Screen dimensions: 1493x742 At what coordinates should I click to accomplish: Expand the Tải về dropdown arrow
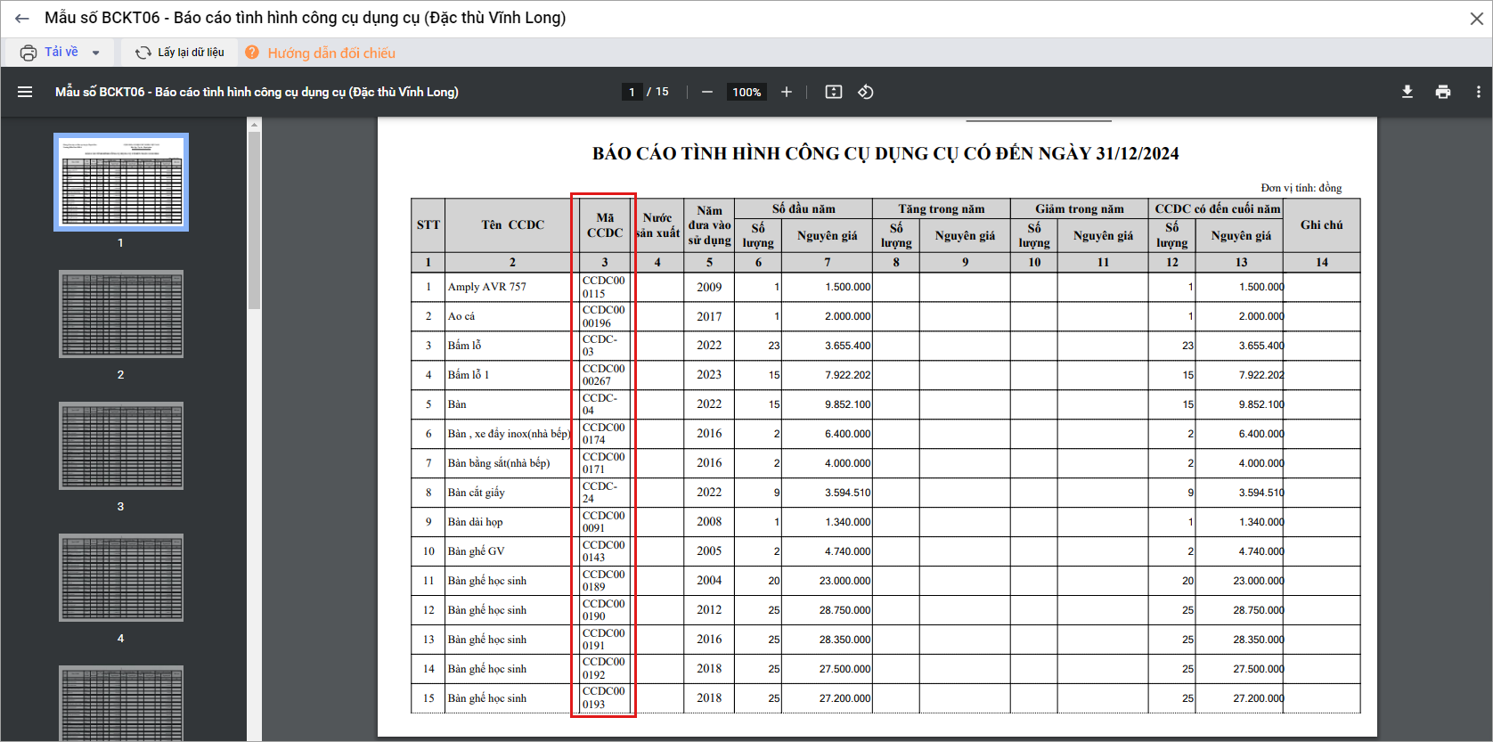coord(96,53)
